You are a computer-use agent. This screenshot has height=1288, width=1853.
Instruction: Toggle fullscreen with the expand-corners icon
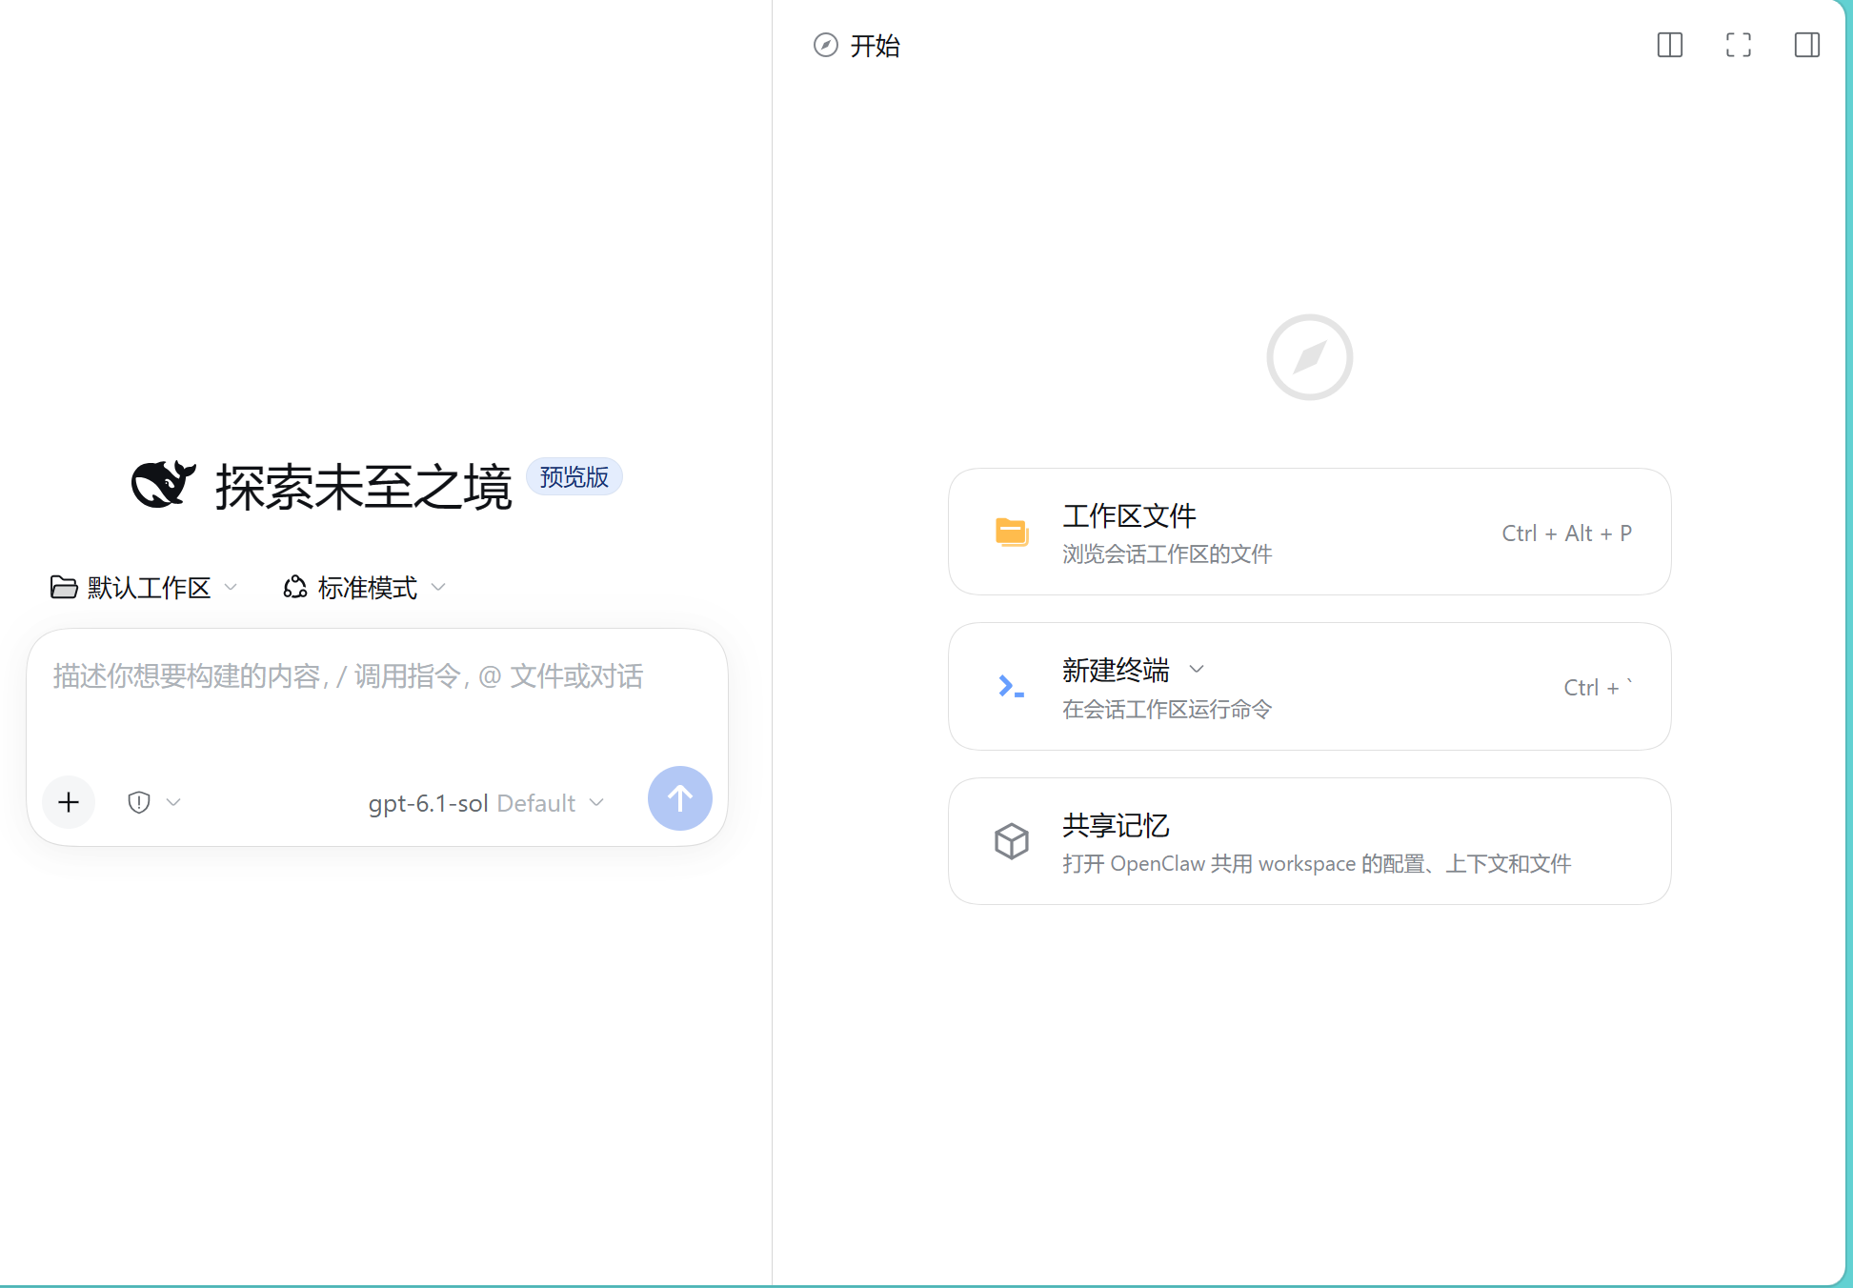(x=1739, y=45)
